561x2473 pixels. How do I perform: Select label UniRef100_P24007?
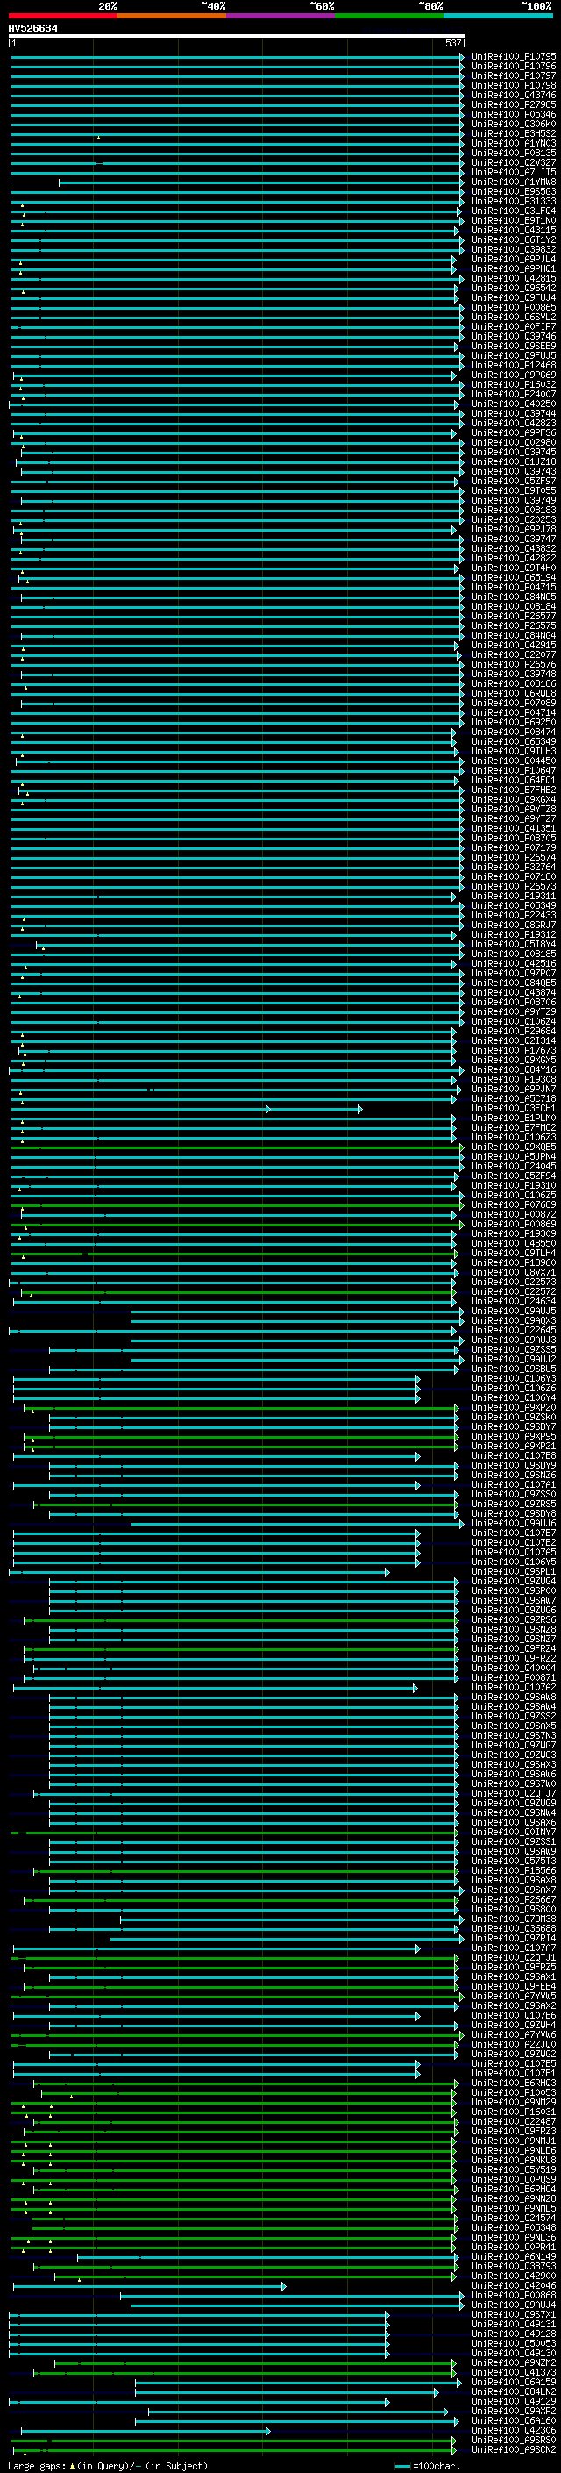point(514,395)
